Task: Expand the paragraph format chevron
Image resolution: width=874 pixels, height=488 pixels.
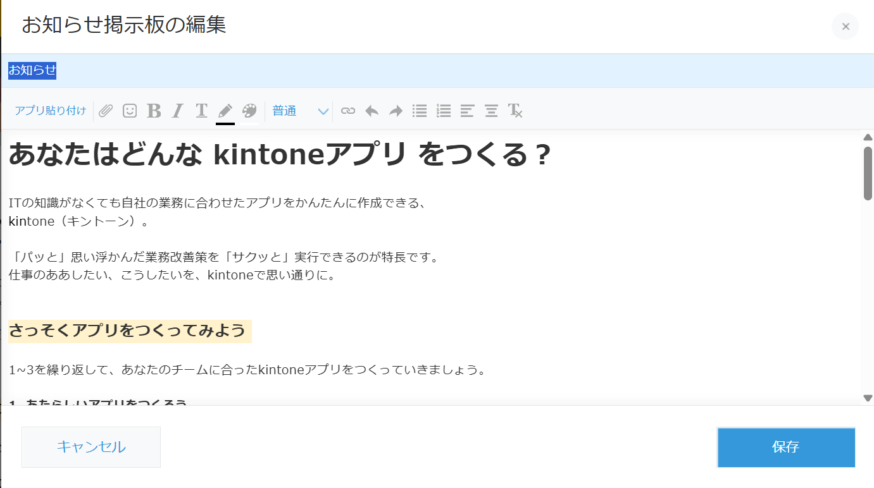Action: coord(323,111)
